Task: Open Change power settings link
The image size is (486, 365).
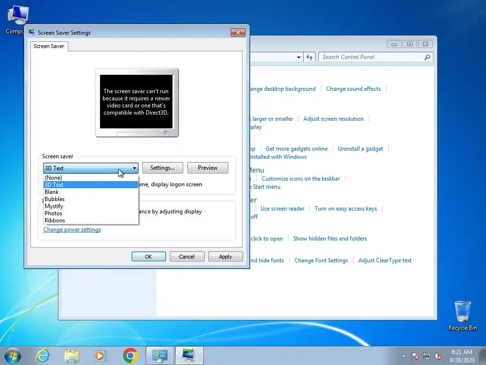Action: 72,230
